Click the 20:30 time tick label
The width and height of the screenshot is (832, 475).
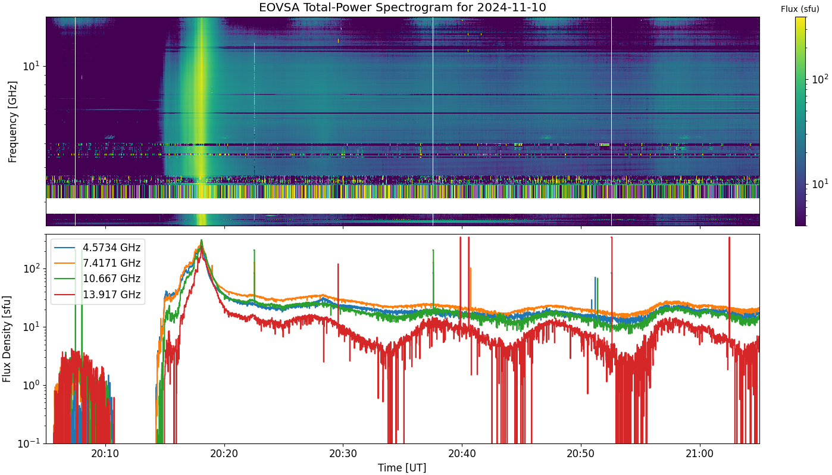(343, 454)
